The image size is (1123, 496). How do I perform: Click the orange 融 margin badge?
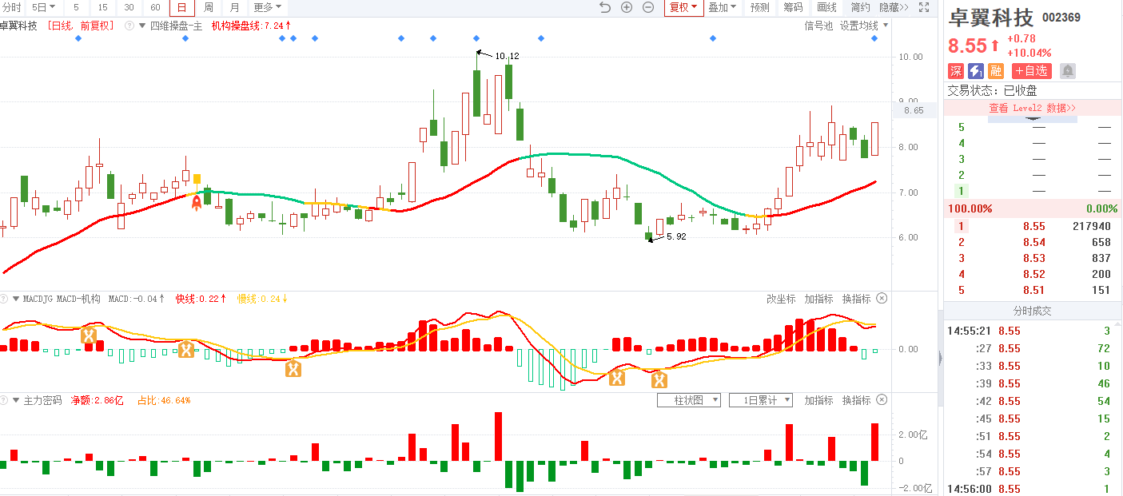pyautogui.click(x=996, y=71)
